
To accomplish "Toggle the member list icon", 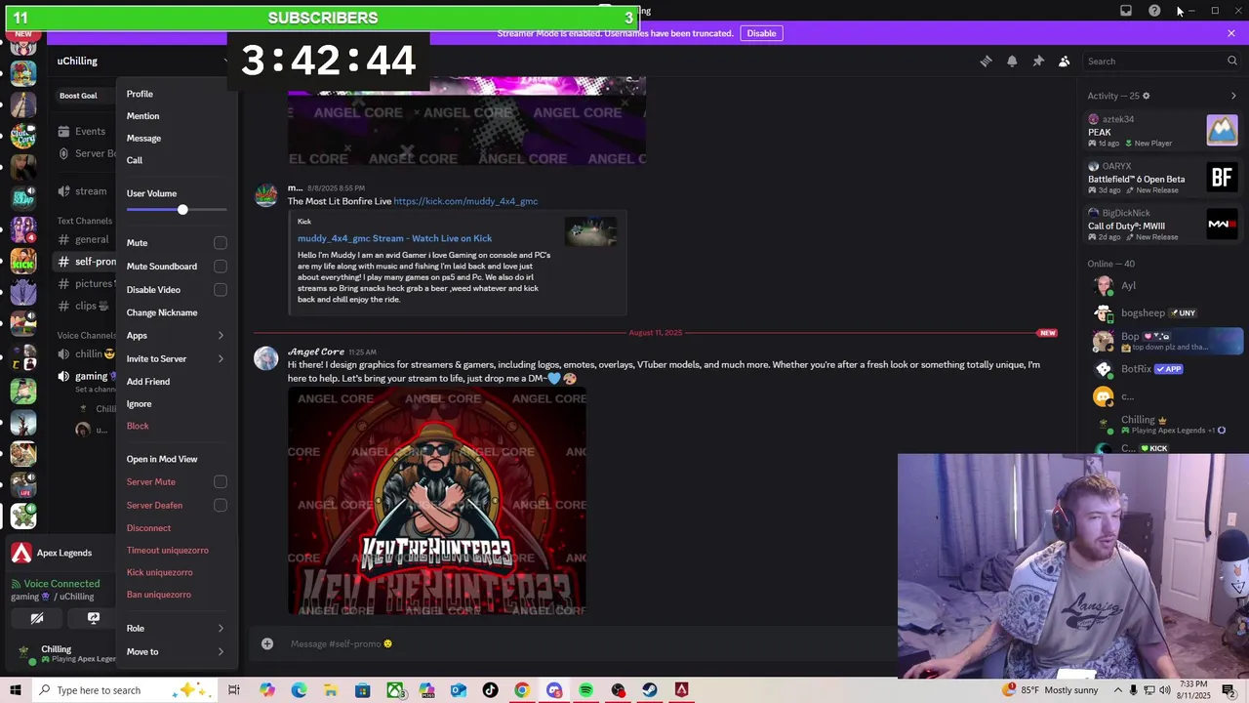I will [1065, 61].
